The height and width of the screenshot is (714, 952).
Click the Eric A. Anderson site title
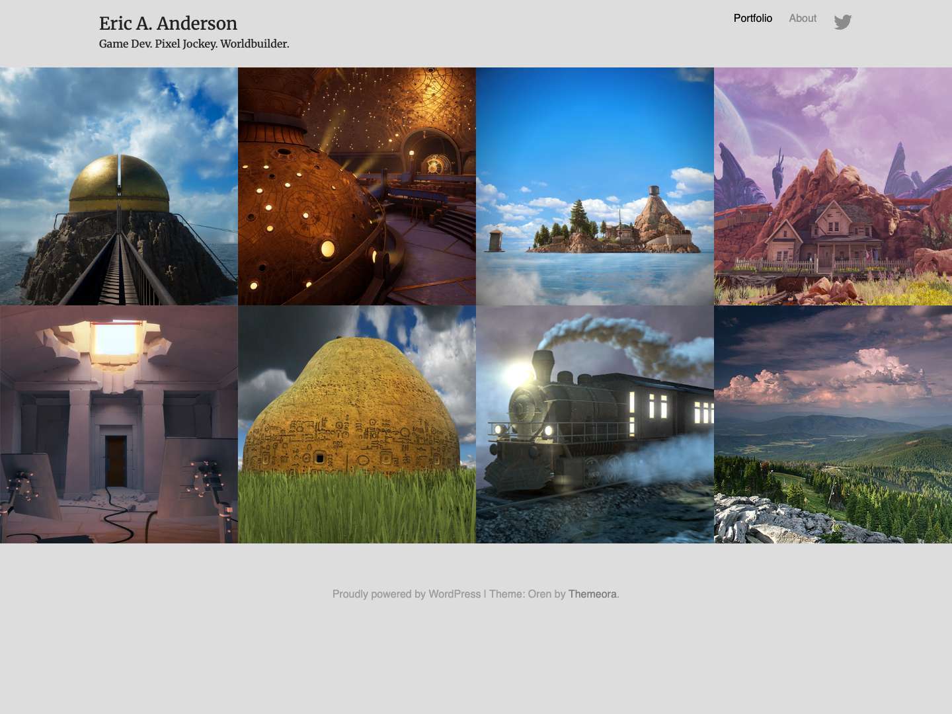pyautogui.click(x=168, y=24)
